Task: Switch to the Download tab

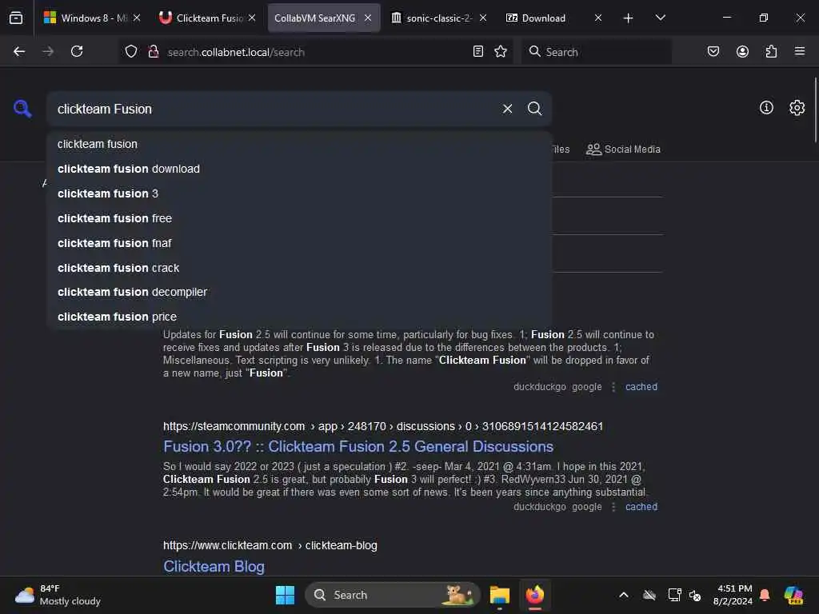Action: tap(555, 18)
